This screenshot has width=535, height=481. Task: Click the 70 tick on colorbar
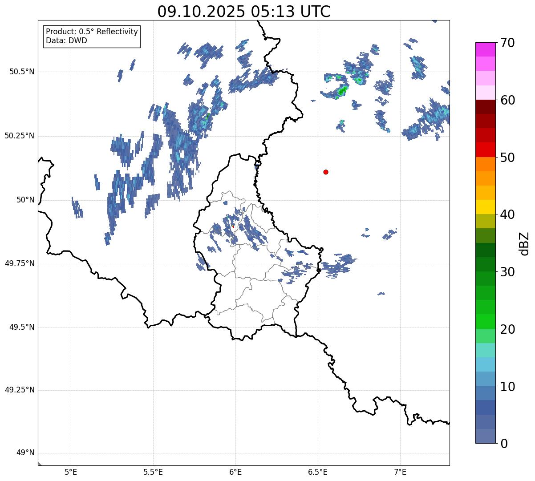tap(507, 43)
